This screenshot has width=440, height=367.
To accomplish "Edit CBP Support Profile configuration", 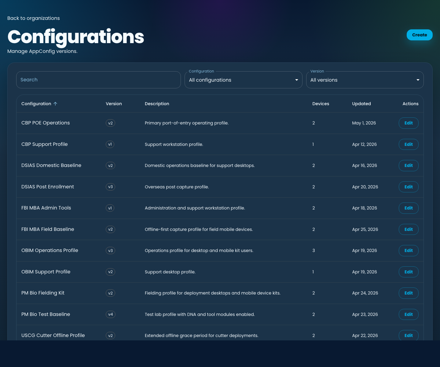I will pos(409,144).
